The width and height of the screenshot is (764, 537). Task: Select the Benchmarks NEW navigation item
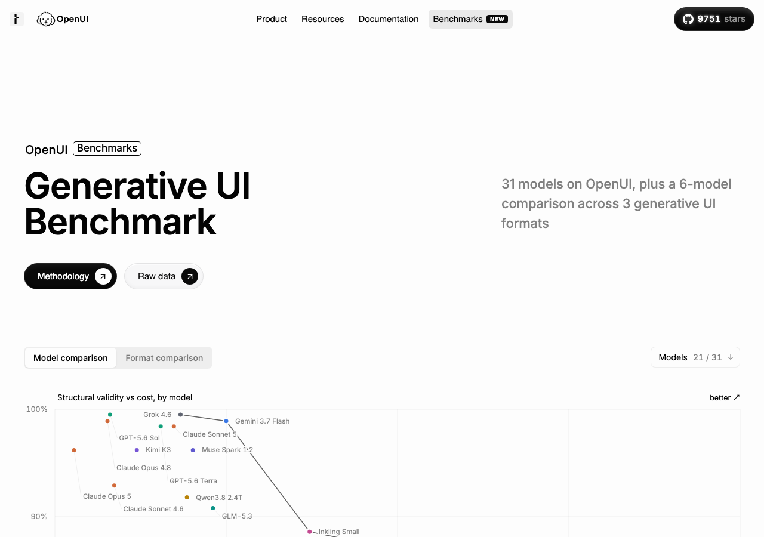click(x=470, y=19)
